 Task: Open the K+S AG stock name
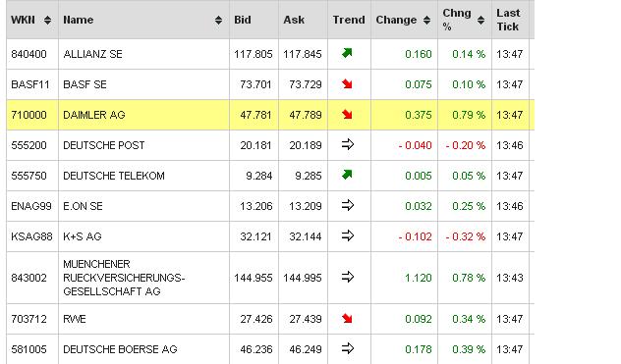(83, 236)
